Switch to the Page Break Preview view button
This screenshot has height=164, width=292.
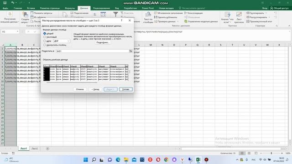tap(256, 153)
